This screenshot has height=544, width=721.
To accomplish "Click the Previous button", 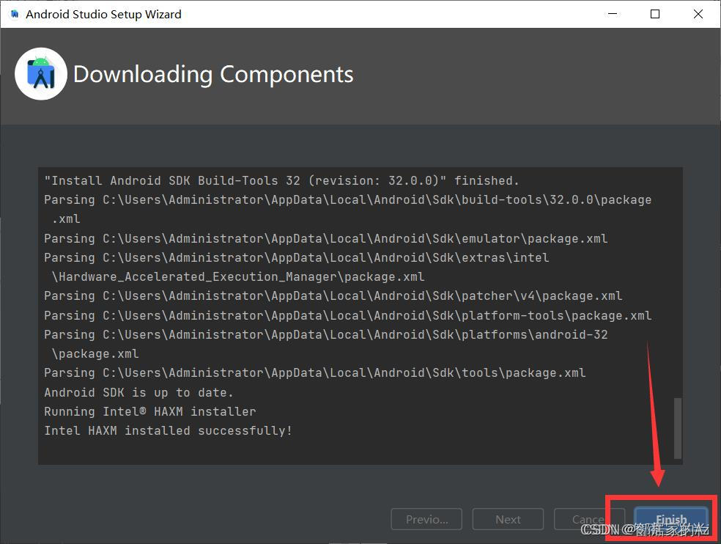I will pos(426,519).
